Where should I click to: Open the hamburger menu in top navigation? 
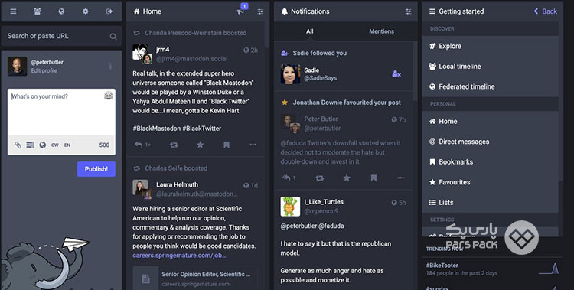13,11
